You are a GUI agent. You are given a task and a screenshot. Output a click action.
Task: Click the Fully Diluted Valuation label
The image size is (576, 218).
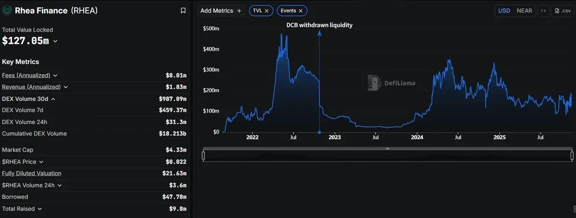pos(32,173)
